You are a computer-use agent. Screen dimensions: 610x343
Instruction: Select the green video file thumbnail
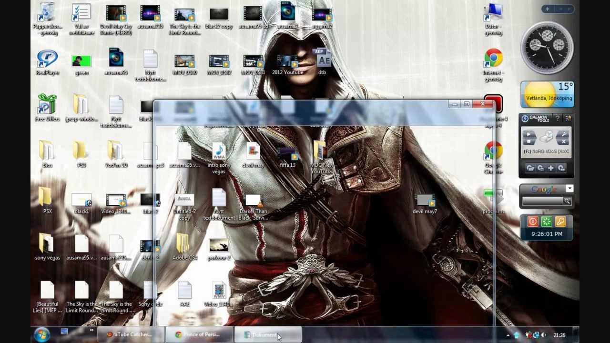tap(81, 65)
